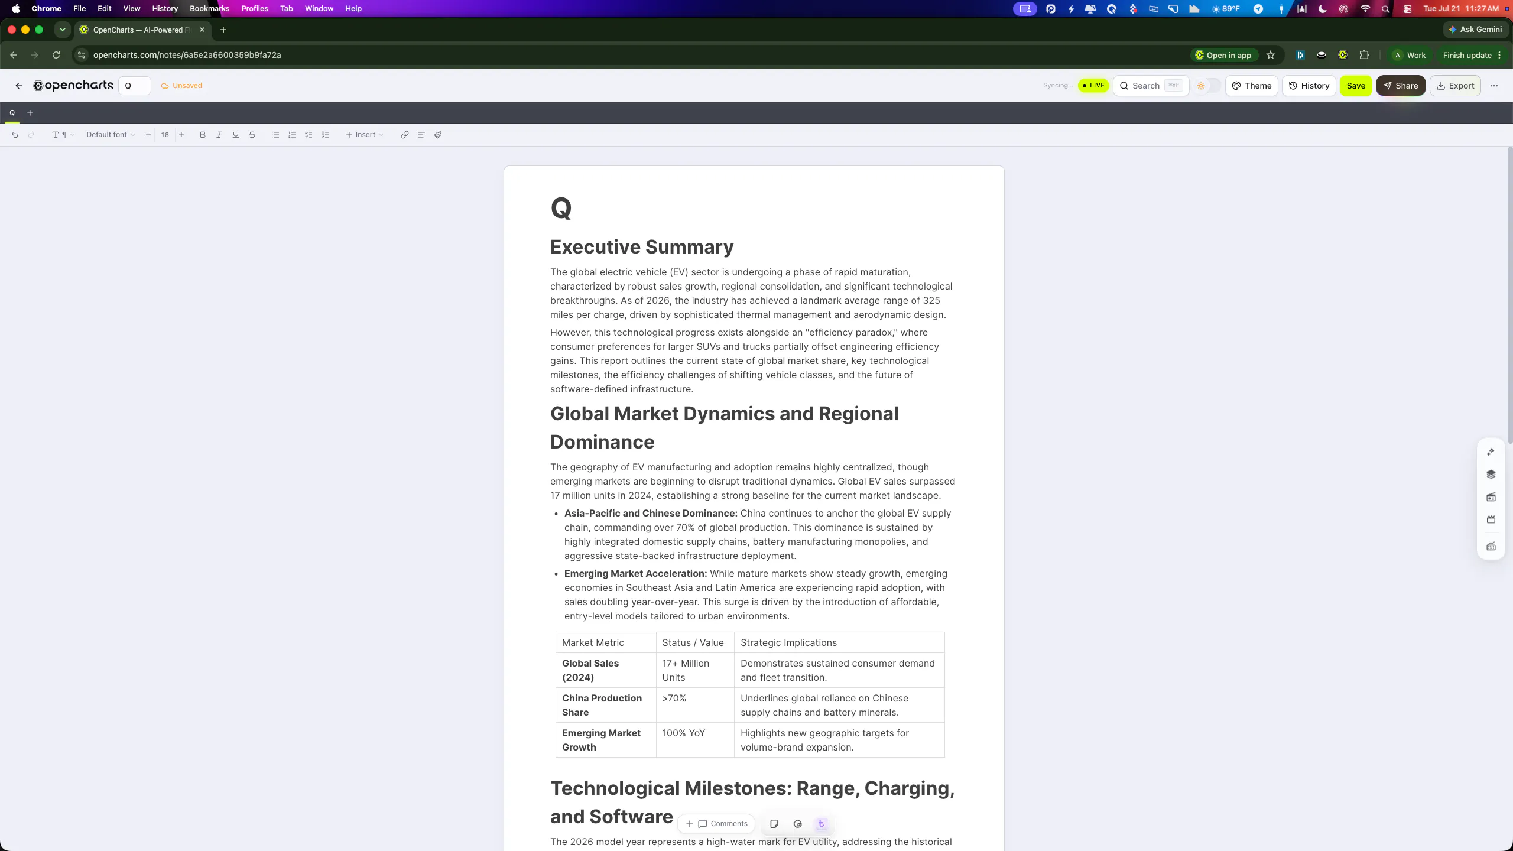The width and height of the screenshot is (1513, 851).
Task: Open the Profiles menu
Action: pyautogui.click(x=255, y=8)
